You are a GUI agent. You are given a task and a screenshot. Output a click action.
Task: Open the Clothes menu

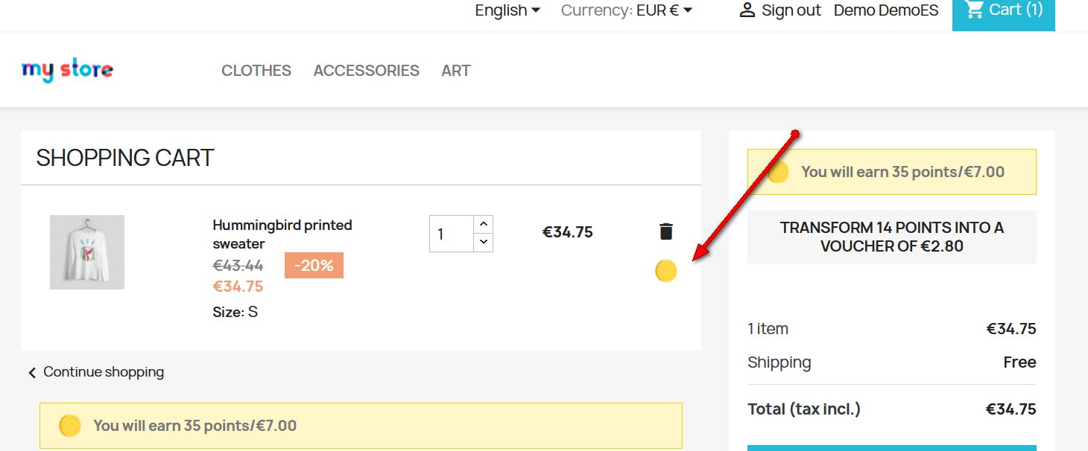coord(256,71)
